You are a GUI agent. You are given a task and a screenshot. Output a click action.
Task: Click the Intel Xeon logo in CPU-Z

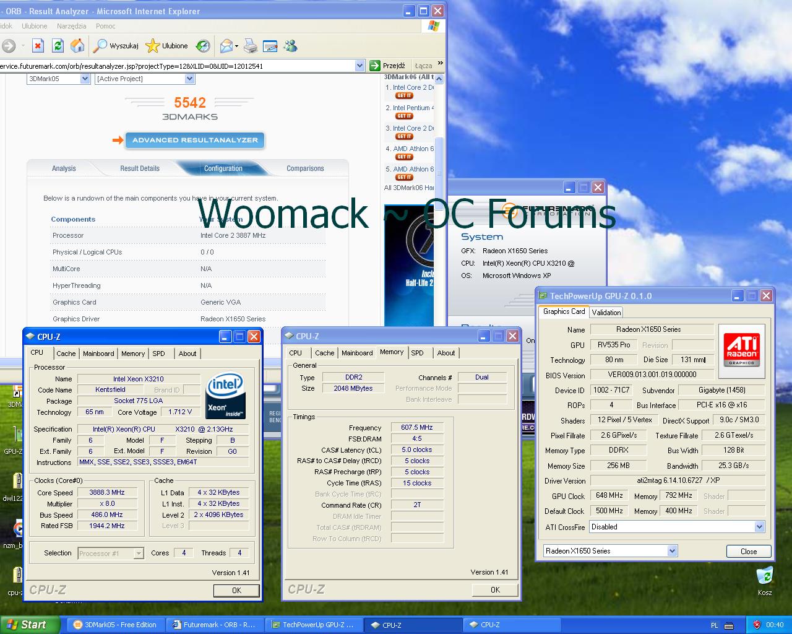(x=225, y=395)
